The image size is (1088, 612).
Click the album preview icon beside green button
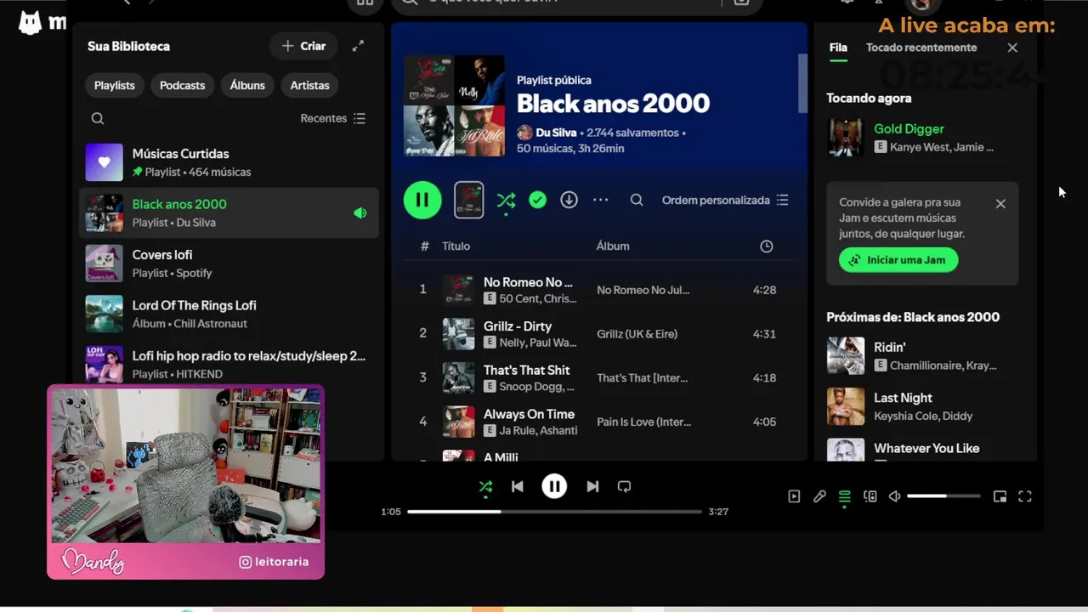469,200
